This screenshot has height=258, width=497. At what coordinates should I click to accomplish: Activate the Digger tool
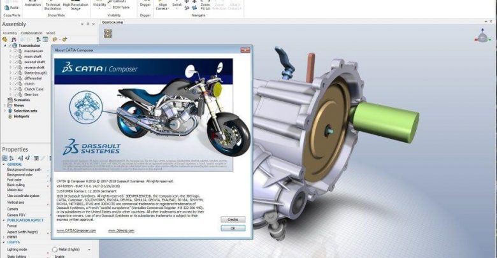[145, 4]
